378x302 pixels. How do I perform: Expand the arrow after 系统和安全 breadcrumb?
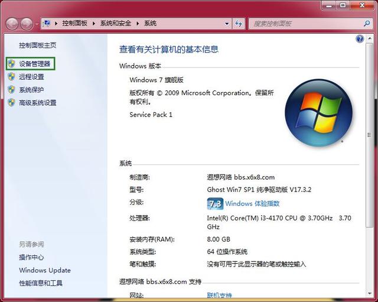(138, 24)
